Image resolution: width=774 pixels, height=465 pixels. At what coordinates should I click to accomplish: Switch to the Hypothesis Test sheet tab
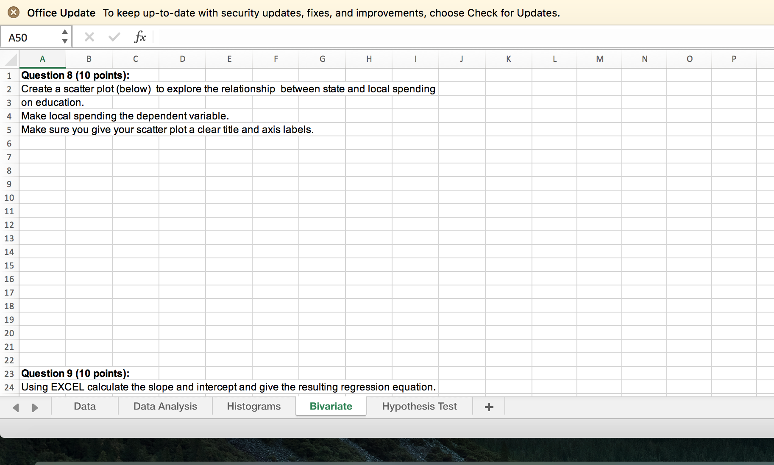(419, 406)
